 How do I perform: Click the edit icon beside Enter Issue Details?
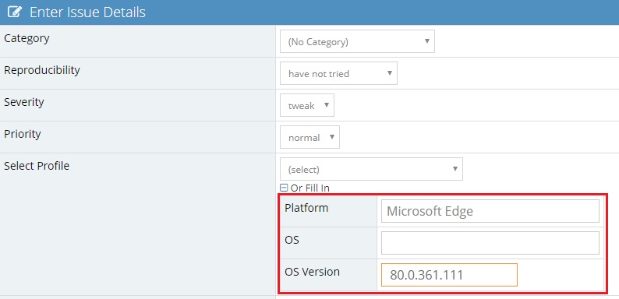[15, 12]
